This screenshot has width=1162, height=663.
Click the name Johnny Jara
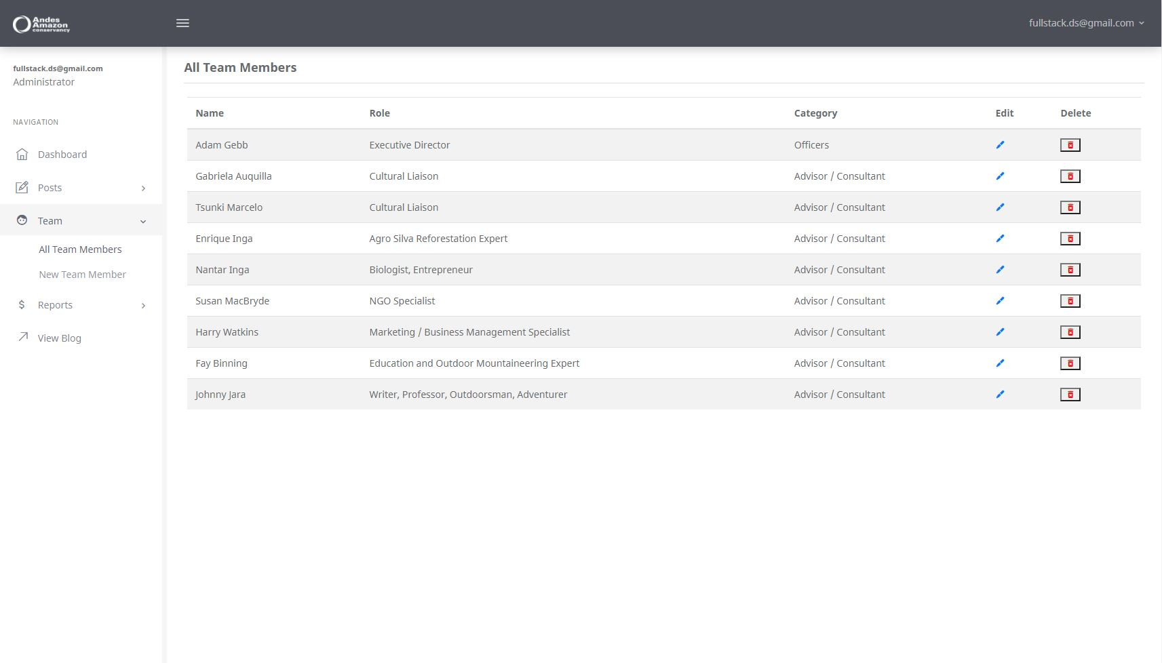pos(220,395)
